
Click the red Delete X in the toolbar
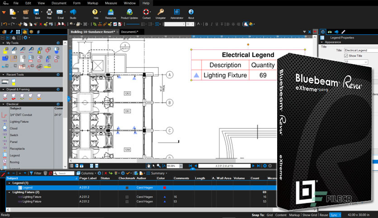tap(41, 24)
